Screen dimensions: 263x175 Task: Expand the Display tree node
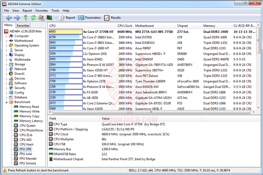pyautogui.click(x=7, y=55)
